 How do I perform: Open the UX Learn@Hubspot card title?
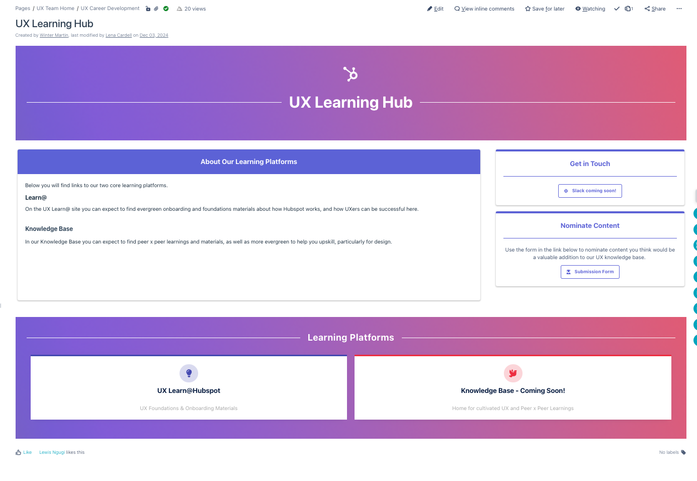[189, 390]
